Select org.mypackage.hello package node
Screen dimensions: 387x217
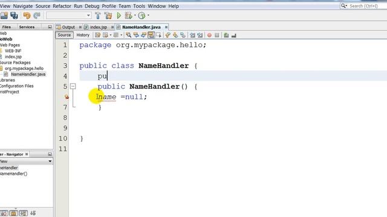coord(24,68)
